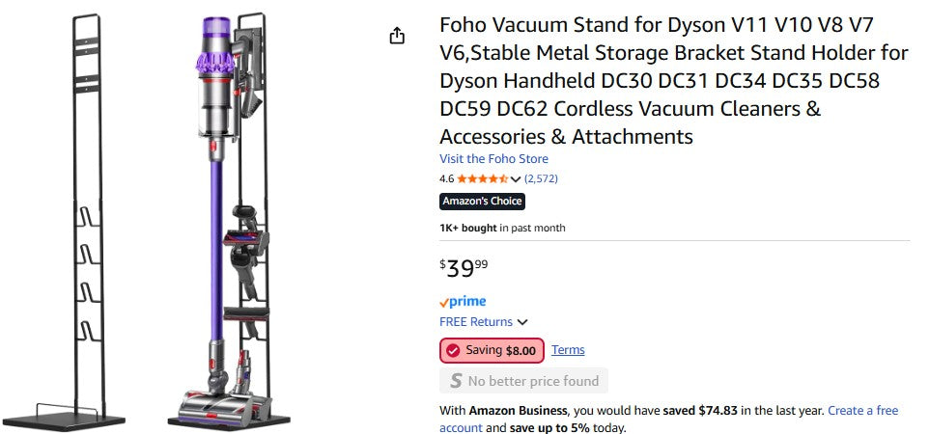Expand the chevron after FREE Returns
This screenshot has width=929, height=434.
522,322
